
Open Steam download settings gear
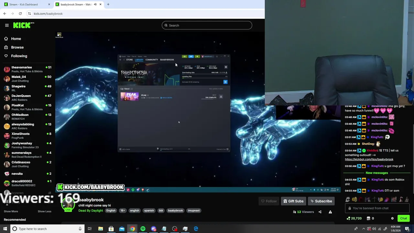(x=226, y=67)
